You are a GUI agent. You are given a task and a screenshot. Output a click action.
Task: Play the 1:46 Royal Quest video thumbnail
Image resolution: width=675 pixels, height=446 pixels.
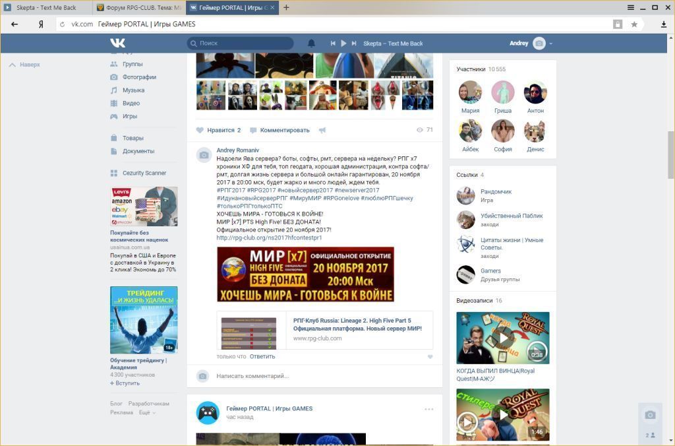point(503,414)
